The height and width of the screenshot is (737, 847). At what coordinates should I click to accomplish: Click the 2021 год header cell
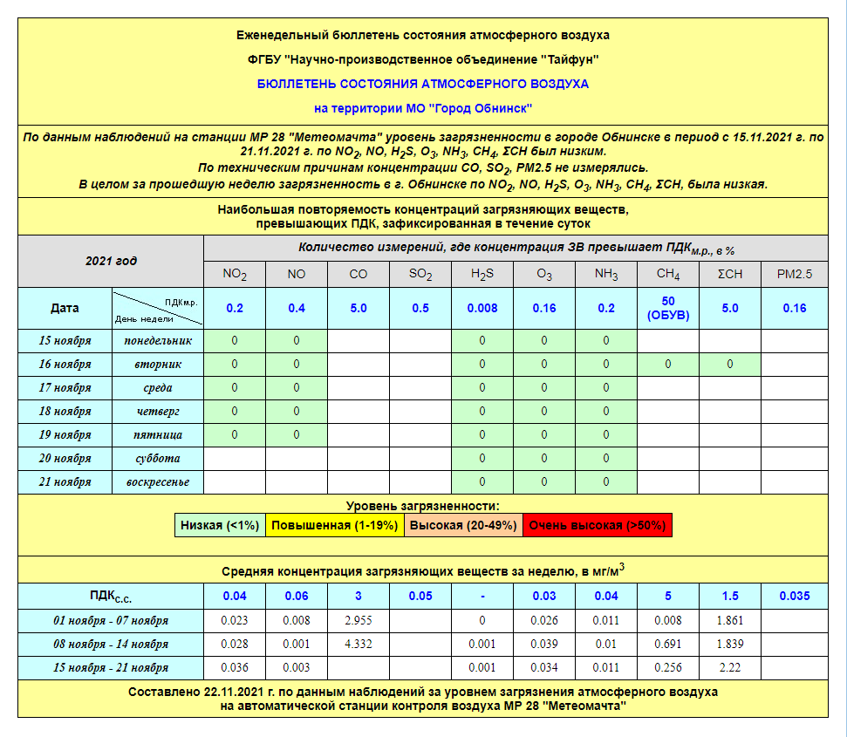tap(111, 261)
